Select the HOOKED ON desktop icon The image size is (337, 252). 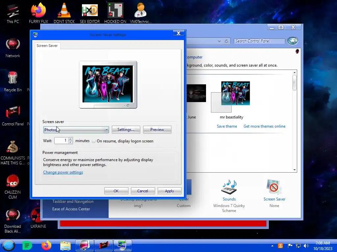[115, 13]
